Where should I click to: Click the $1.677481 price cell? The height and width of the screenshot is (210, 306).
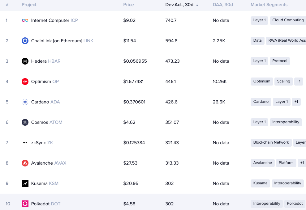pos(133,82)
